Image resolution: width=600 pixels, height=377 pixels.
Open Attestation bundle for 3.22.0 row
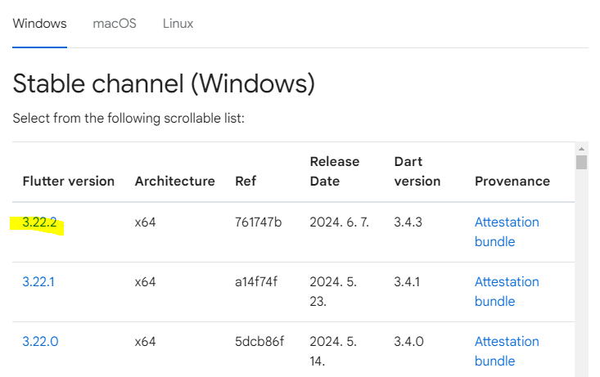(507, 351)
